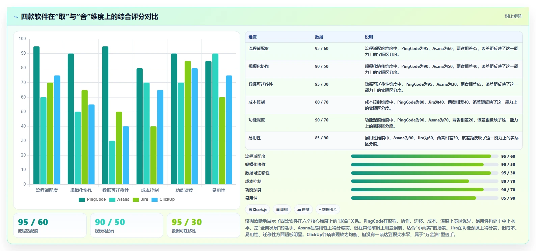Open the 95 / 60 流程适配度 stat card

coord(50,225)
